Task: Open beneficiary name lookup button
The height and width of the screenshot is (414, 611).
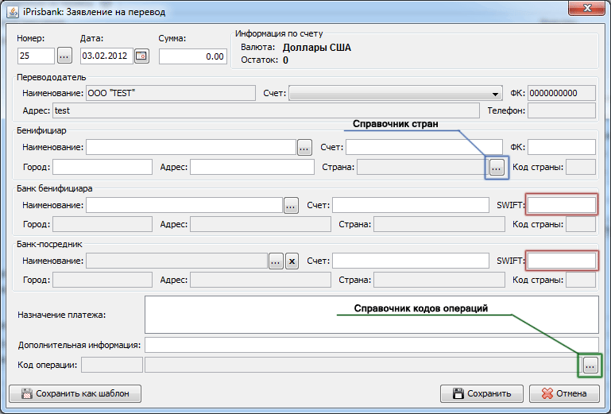Action: [x=304, y=147]
